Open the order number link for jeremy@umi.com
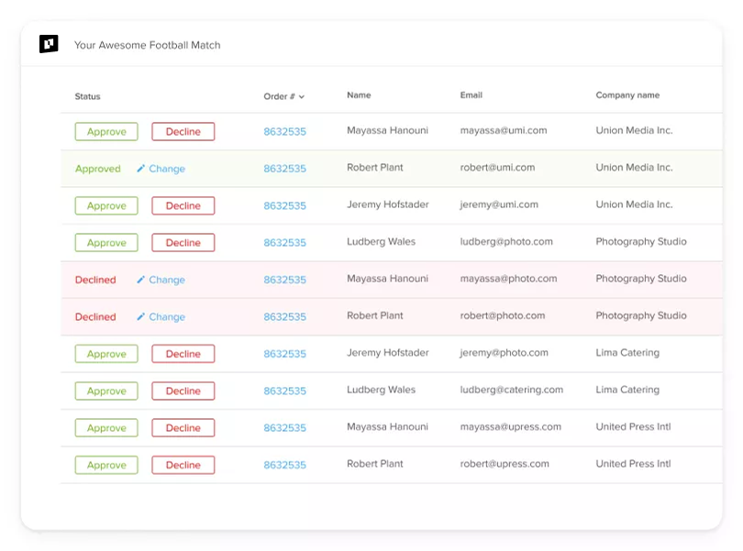The image size is (743, 551). tap(284, 206)
